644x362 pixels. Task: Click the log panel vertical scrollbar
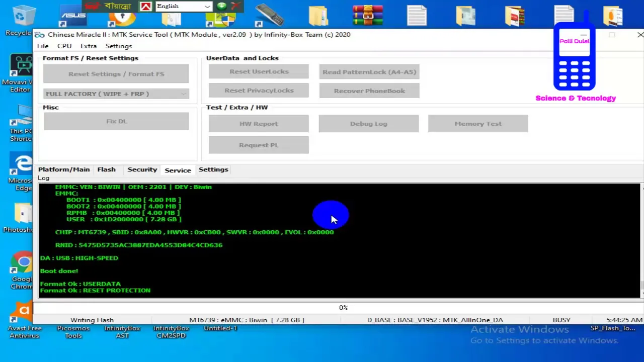pos(641,240)
